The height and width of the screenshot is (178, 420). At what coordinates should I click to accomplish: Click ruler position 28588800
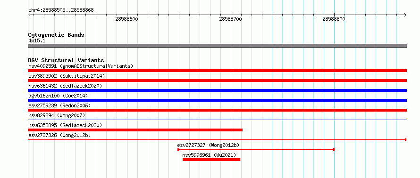pyautogui.click(x=334, y=19)
